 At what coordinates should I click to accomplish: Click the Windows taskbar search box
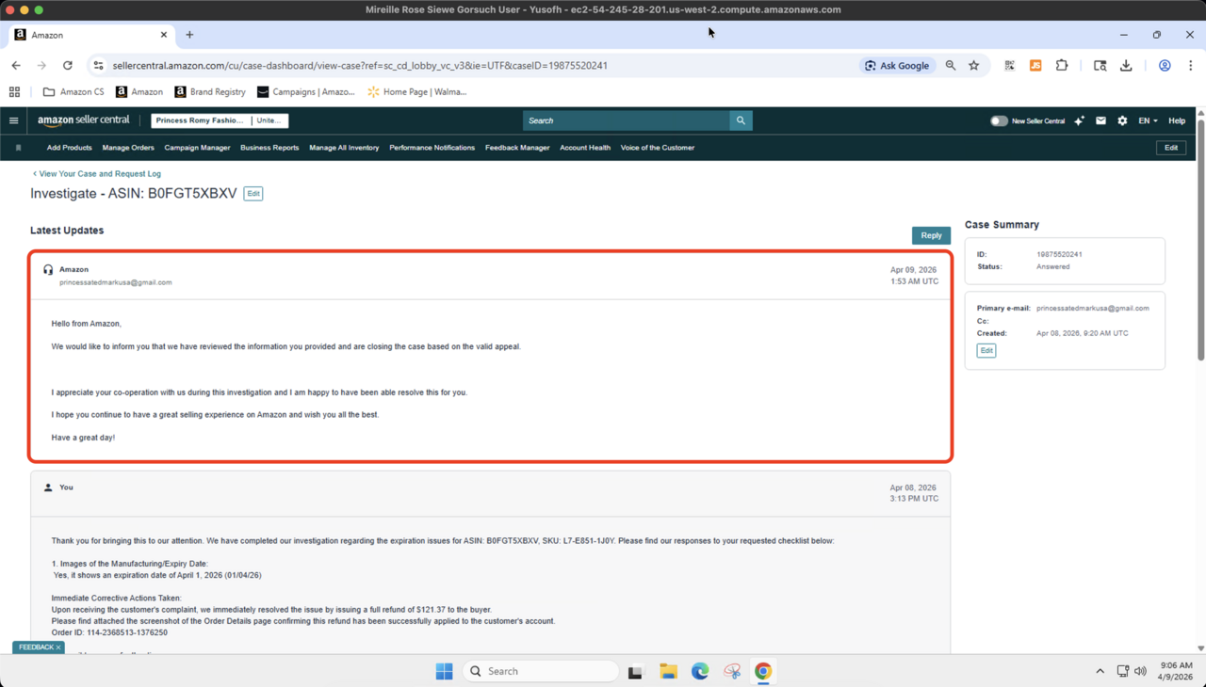(540, 671)
